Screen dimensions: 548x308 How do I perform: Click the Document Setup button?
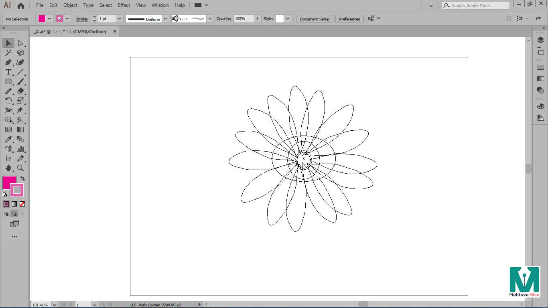[315, 19]
